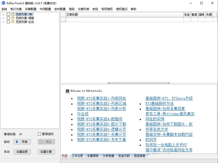The height and width of the screenshot is (163, 218).
Task: Open link 如何在一台电脑上多开ET
Action: coord(166,145)
